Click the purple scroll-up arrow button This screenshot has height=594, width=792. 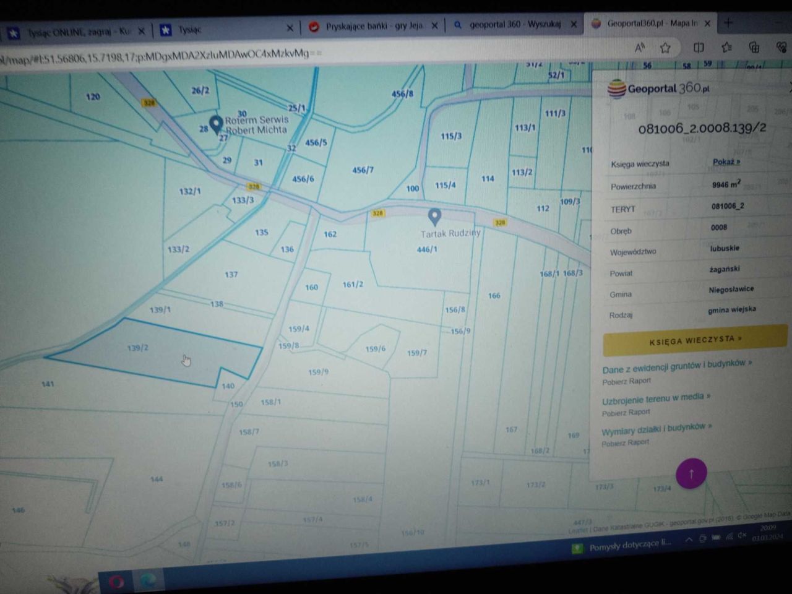(x=691, y=474)
